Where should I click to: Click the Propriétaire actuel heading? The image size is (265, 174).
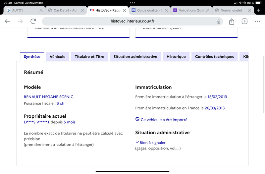pos(45,116)
